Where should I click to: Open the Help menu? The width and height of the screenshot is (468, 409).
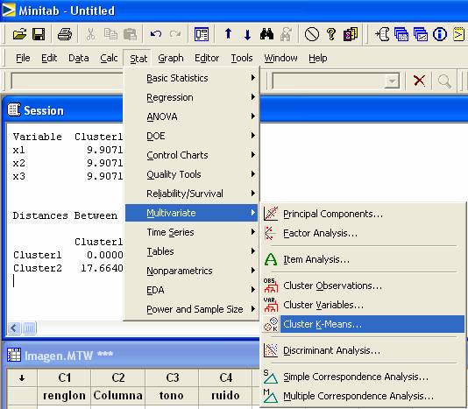click(318, 58)
